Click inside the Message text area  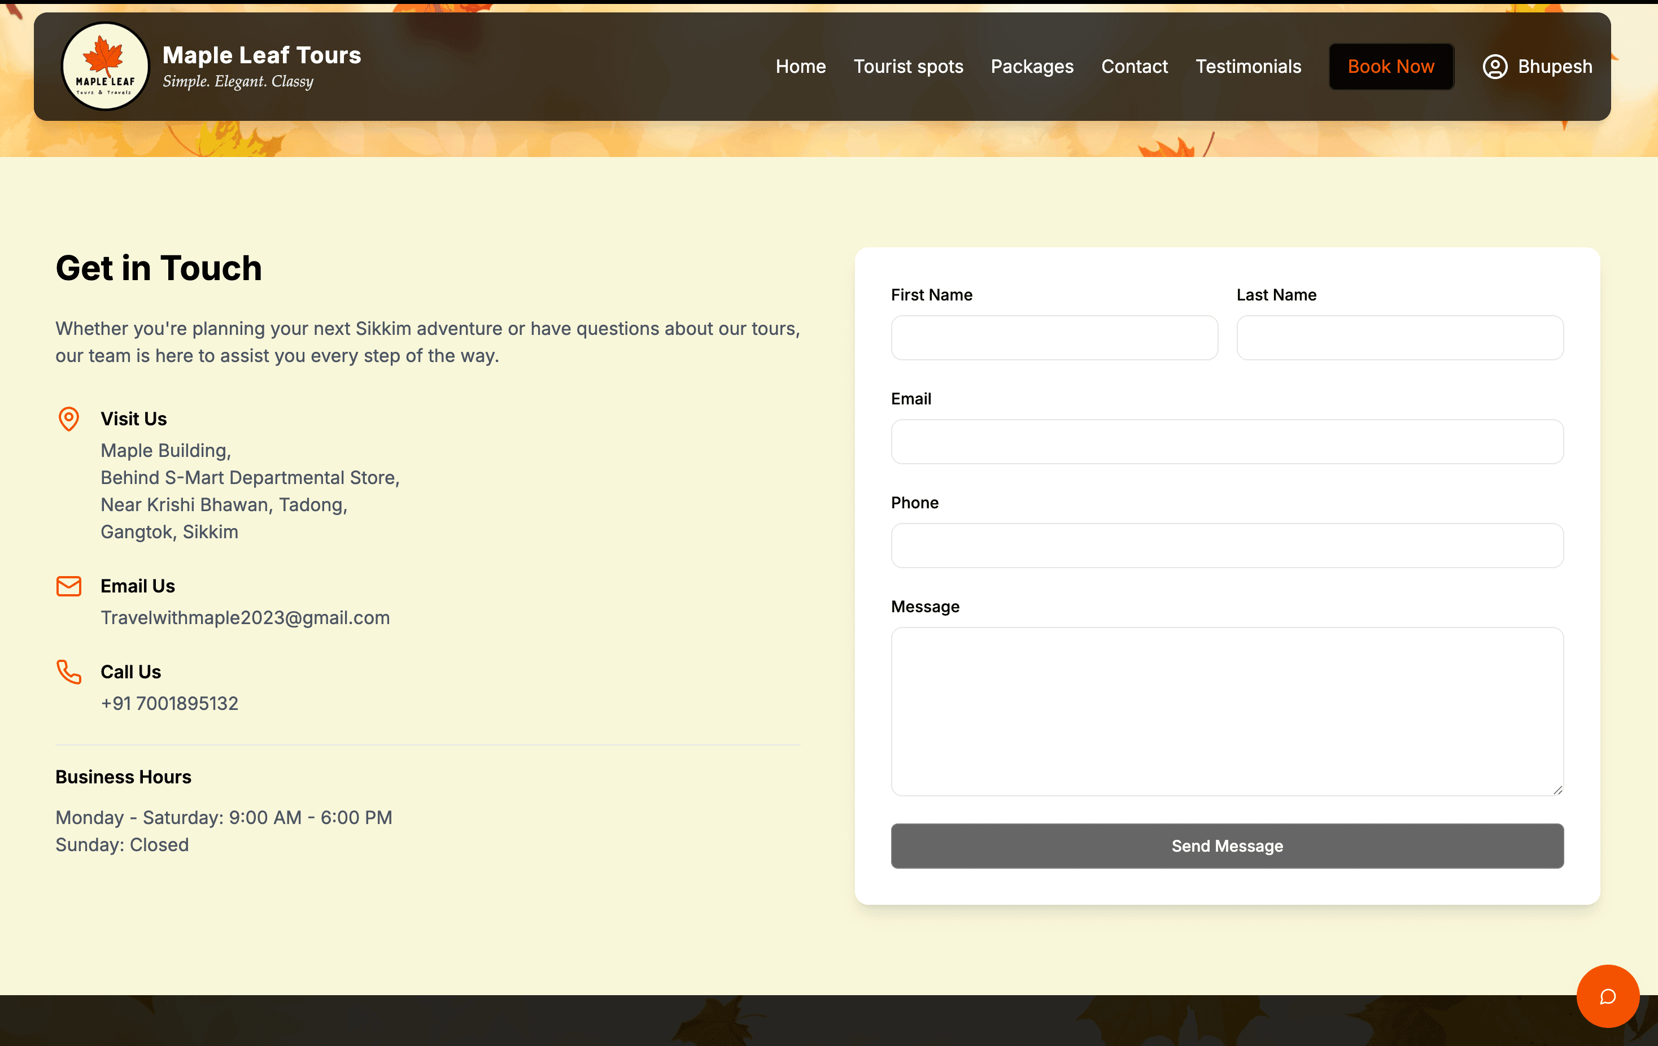[x=1227, y=711]
